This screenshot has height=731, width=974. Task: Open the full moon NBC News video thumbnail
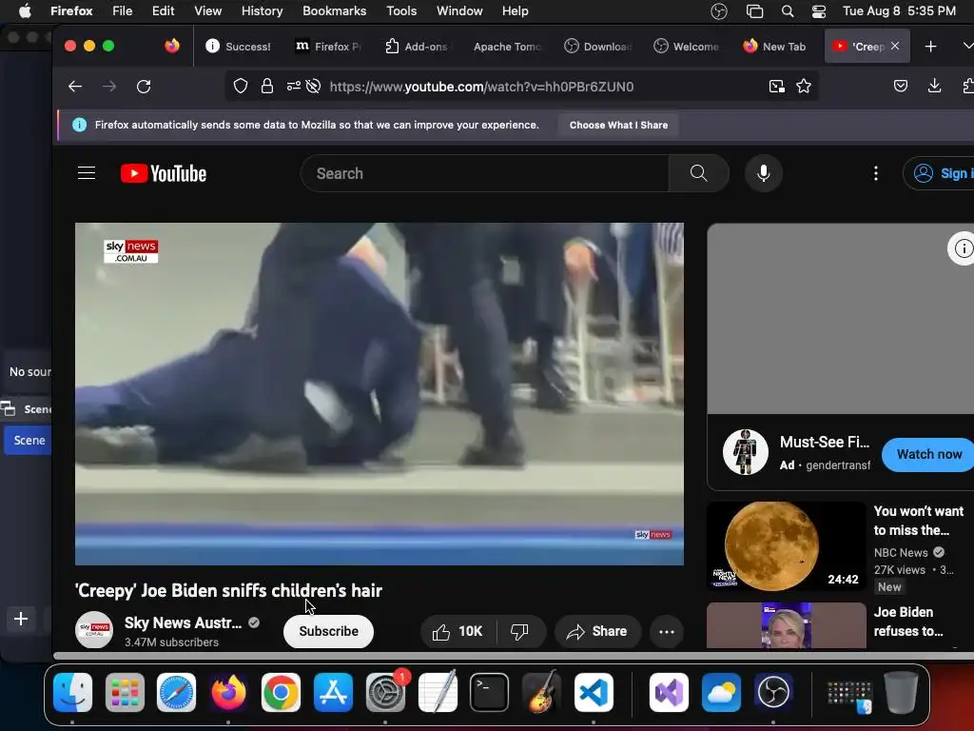coord(787,546)
